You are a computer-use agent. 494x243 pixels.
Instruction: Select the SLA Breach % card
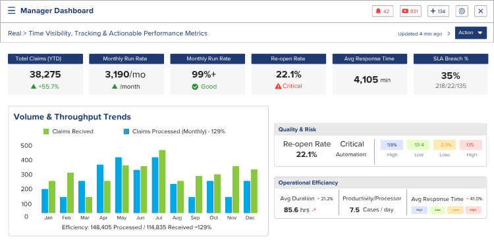click(x=451, y=74)
